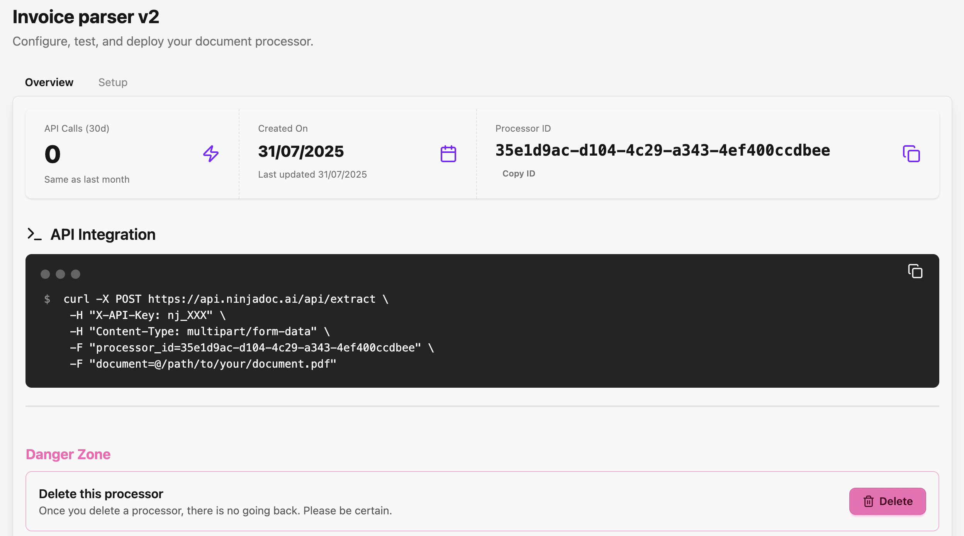
Task: Delete this processor with Delete button
Action: pyautogui.click(x=888, y=501)
